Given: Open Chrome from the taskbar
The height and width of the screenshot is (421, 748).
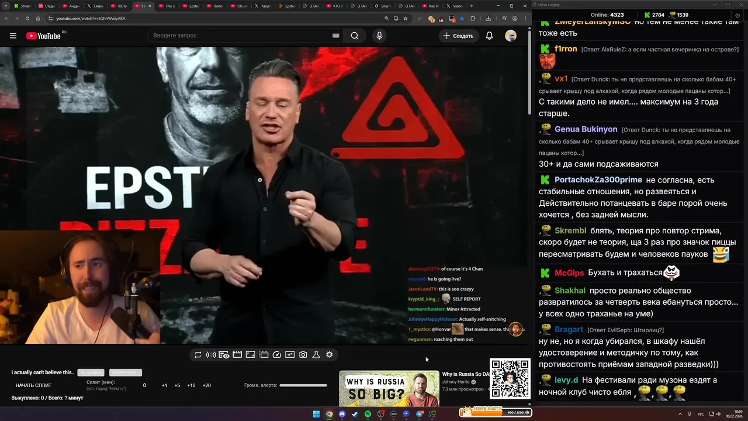Looking at the screenshot, I should pyautogui.click(x=329, y=414).
